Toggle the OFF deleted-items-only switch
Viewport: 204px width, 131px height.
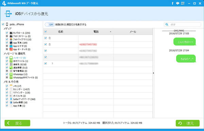pyautogui.click(x=50, y=24)
